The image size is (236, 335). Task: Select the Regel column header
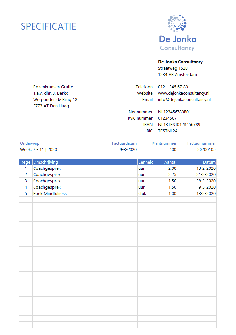click(x=26, y=162)
